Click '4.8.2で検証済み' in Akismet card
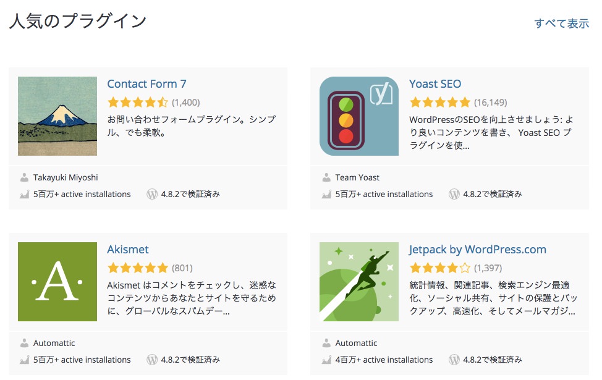Screen dimensions: 602x380 (x=190, y=360)
